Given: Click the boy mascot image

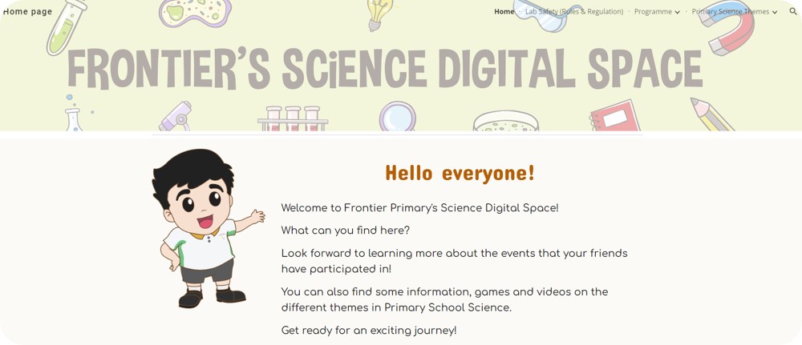Looking at the screenshot, I should [209, 228].
